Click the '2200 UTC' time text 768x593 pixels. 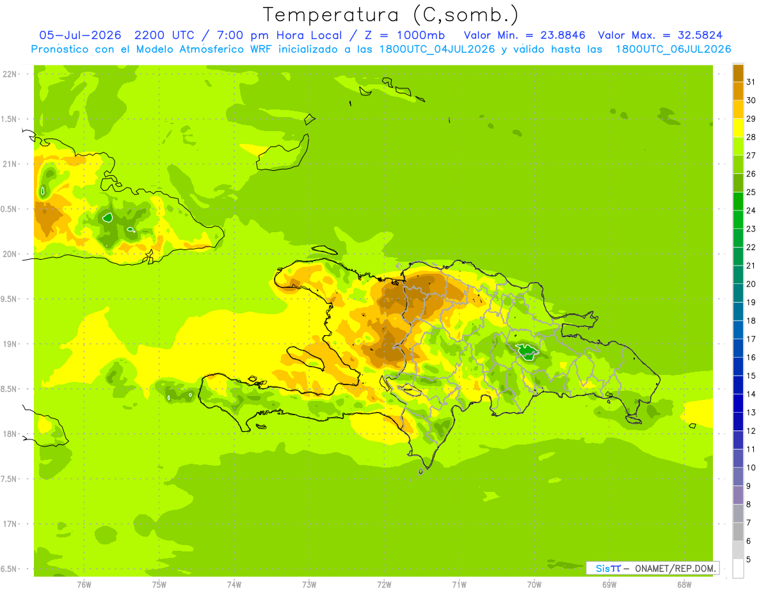point(163,35)
